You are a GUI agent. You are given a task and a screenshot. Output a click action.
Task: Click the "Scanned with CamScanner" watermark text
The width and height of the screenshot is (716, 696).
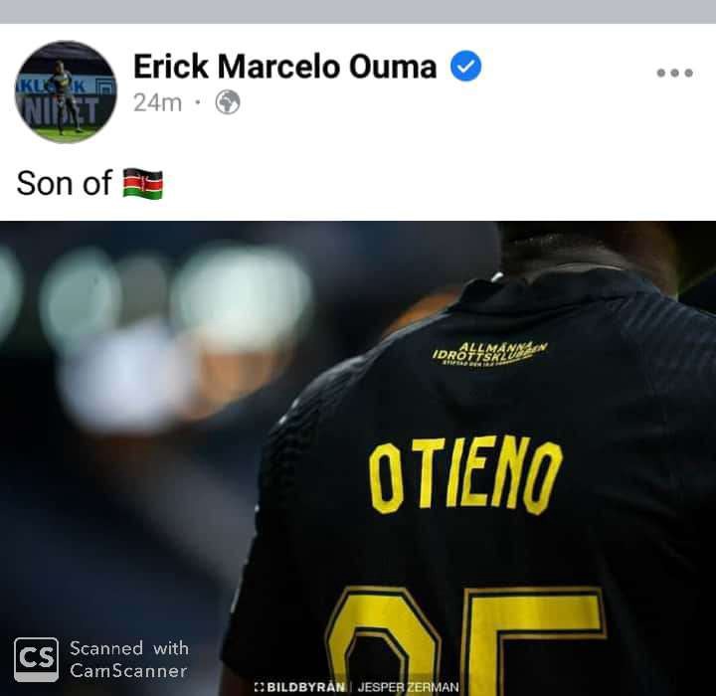tap(128, 659)
